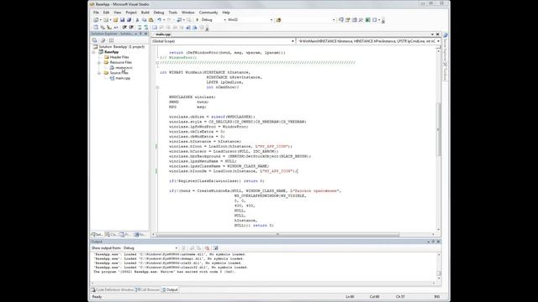The height and width of the screenshot is (302, 538).
Task: Open the empty Find combo box dropdown
Action: click(x=334, y=20)
